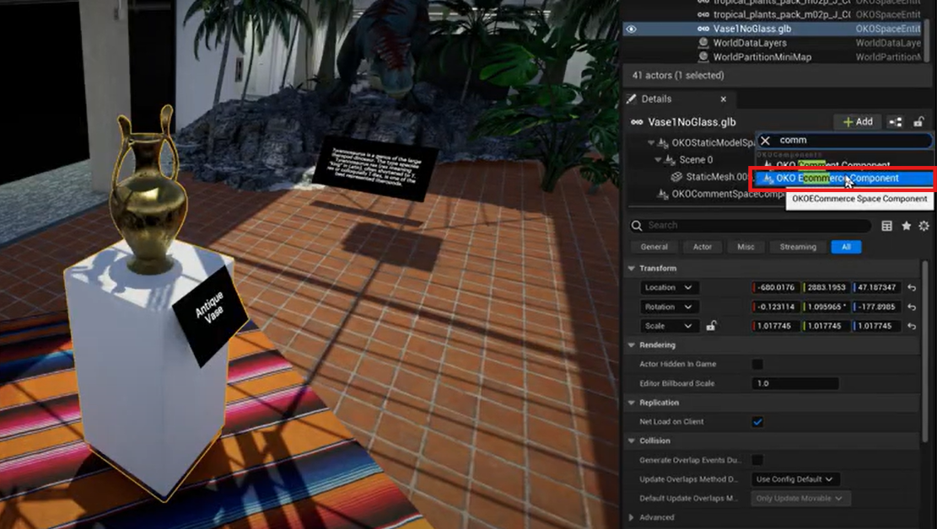Open the Location type dropdown
The width and height of the screenshot is (937, 529).
[x=669, y=287]
